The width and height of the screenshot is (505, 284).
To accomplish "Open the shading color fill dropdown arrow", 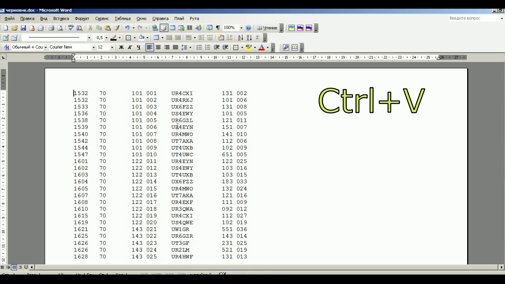I will (x=147, y=38).
